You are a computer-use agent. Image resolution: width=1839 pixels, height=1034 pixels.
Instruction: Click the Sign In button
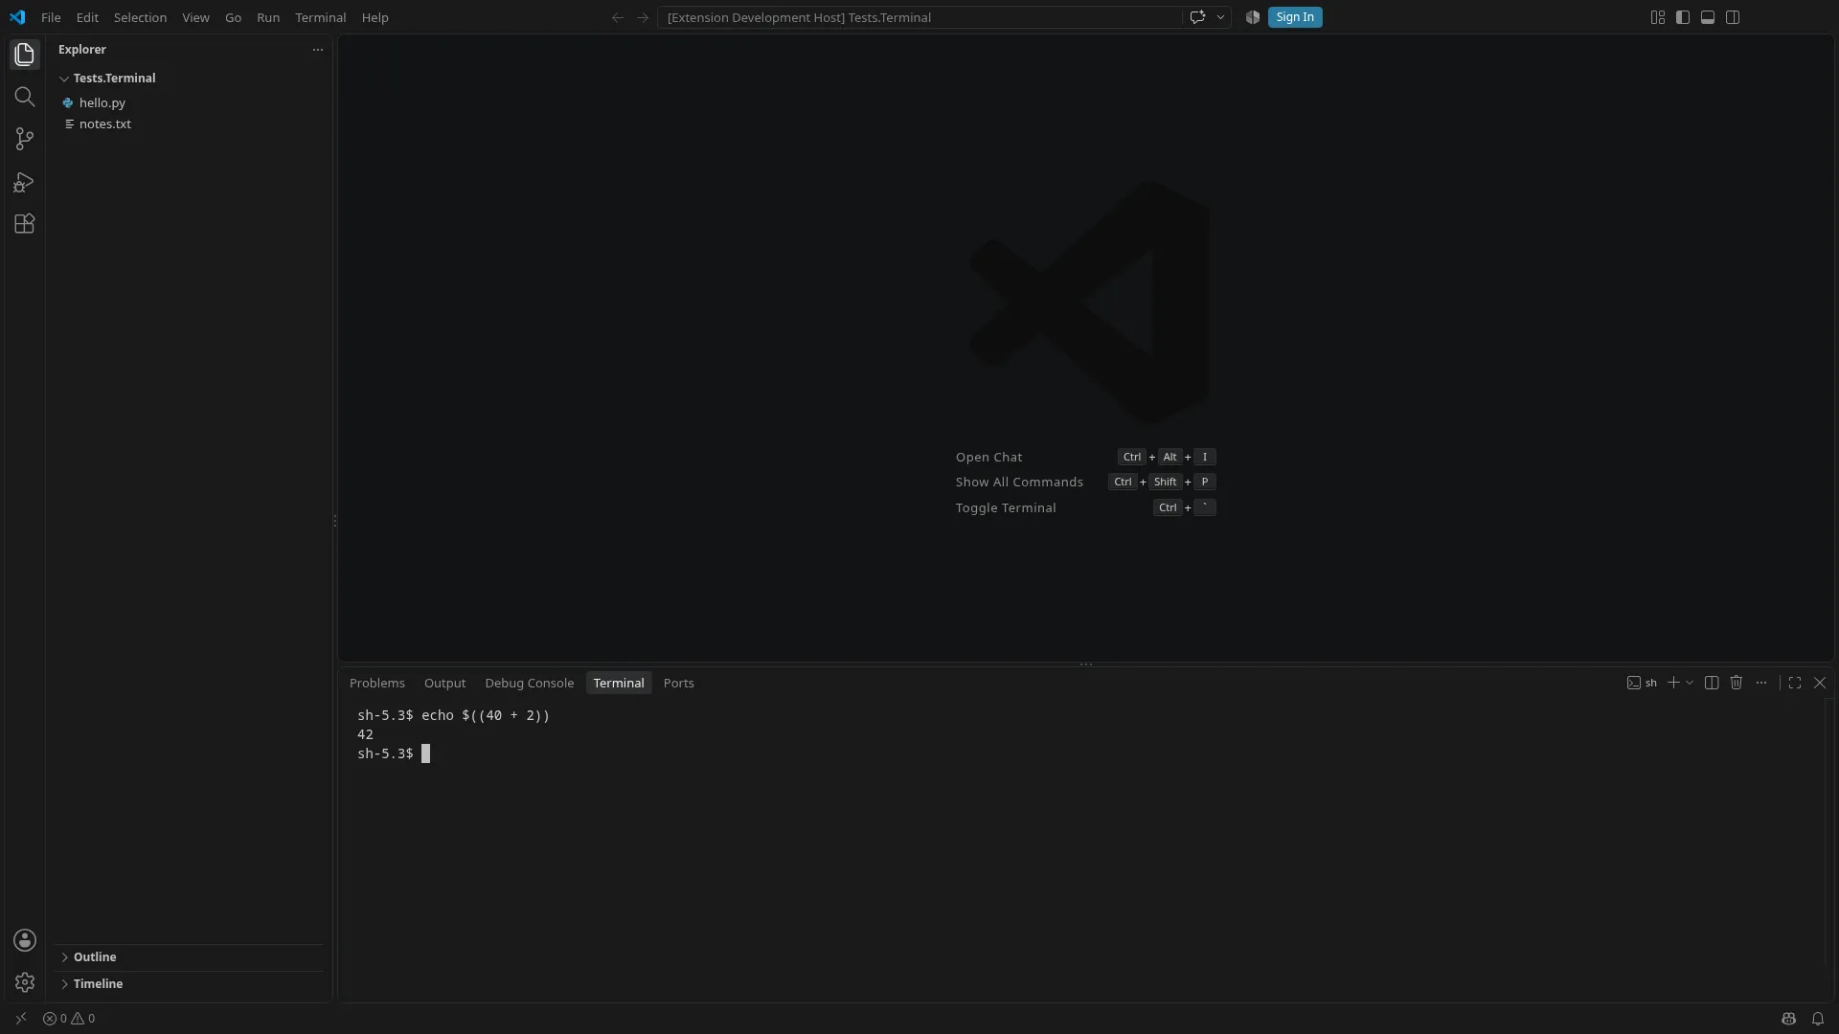click(1295, 17)
